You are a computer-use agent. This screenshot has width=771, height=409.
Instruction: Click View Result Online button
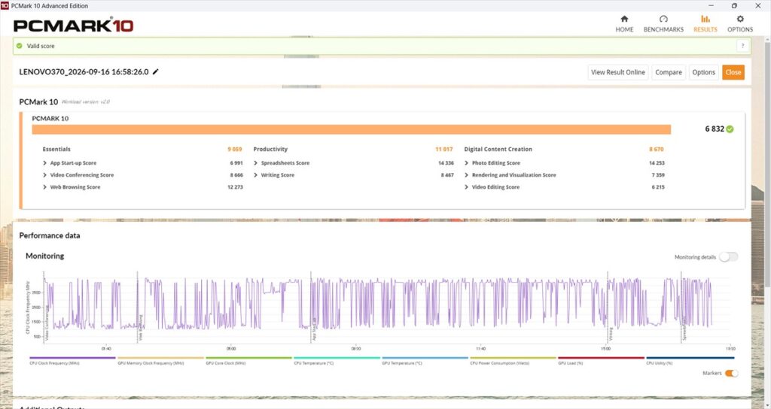tap(618, 72)
